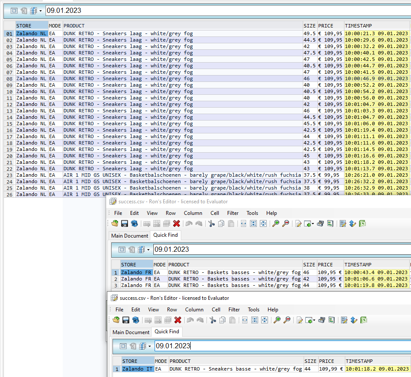This screenshot has height=377, width=411.
Task: Add row icon in Zalando FR window
Action: 147,223
